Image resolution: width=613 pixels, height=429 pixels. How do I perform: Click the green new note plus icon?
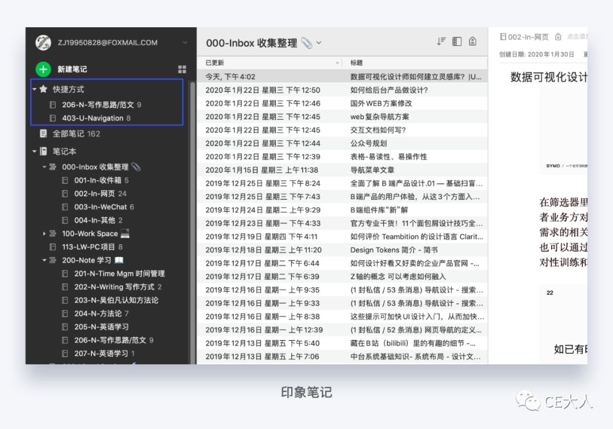(x=43, y=70)
